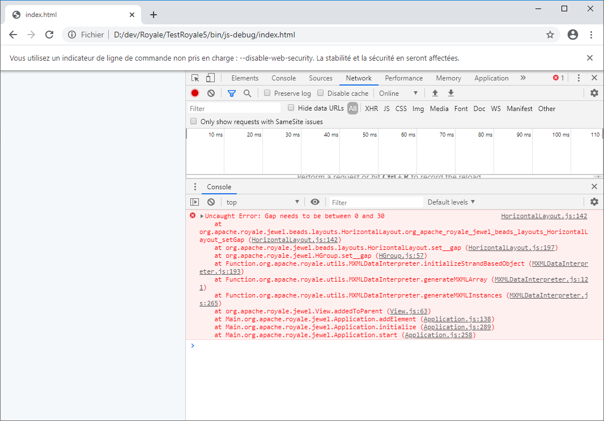Select the inspect element tool
Viewport: 604px width, 421px height.
click(195, 78)
